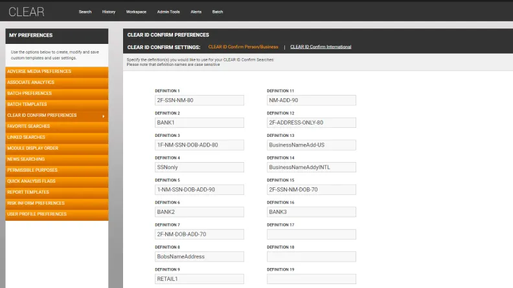The image size is (513, 288).
Task: Select Associate Analytics in sidebar
Action: pos(31,83)
